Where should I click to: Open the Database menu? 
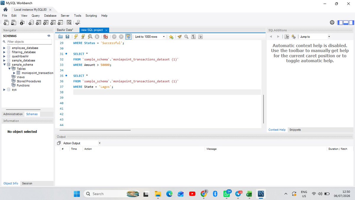click(x=50, y=15)
